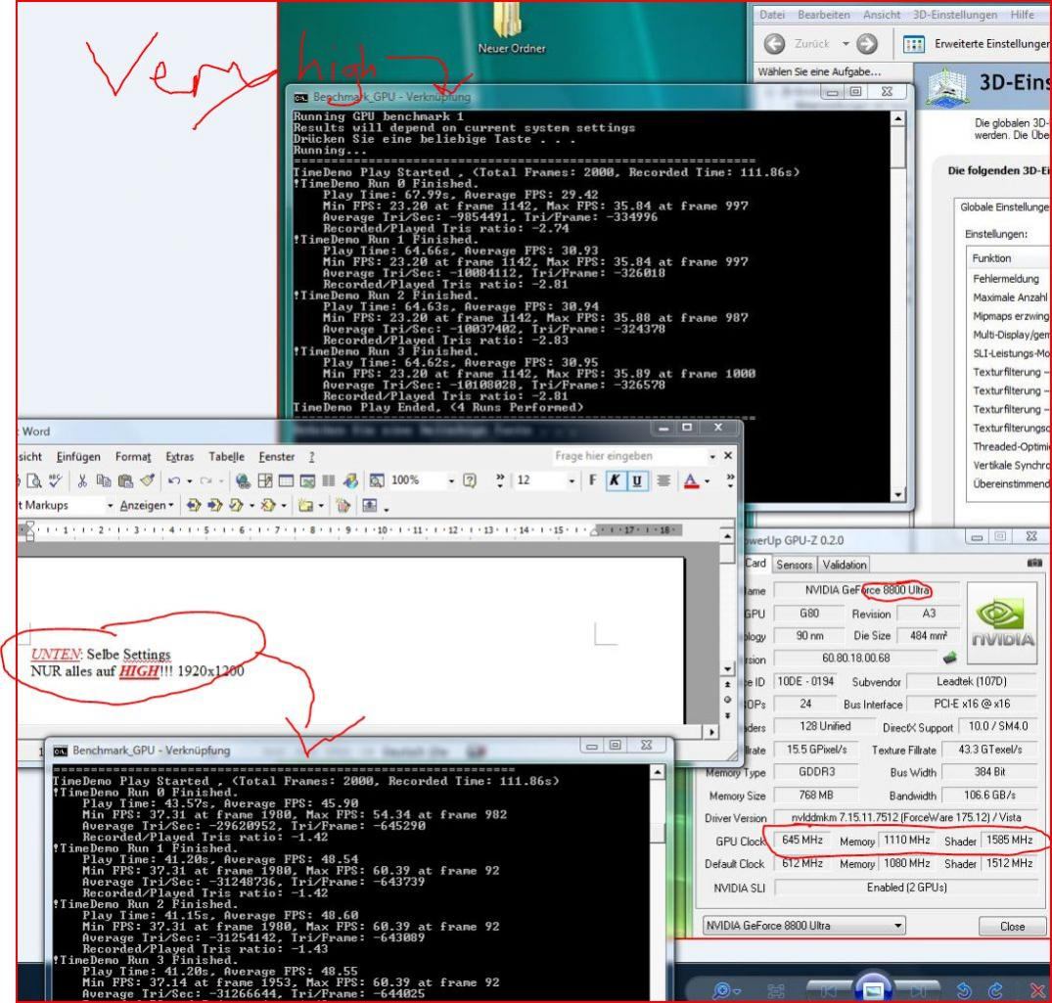Open the font color dropdown arrow
This screenshot has width=1052, height=1003.
point(708,481)
